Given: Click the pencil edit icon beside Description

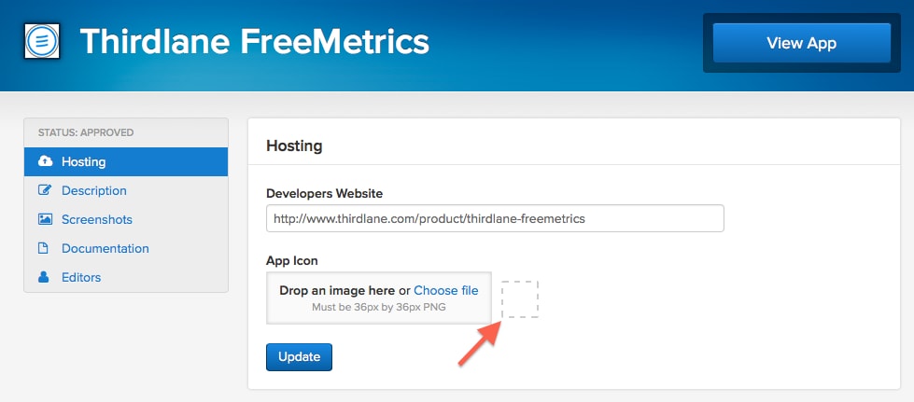Looking at the screenshot, I should [45, 190].
